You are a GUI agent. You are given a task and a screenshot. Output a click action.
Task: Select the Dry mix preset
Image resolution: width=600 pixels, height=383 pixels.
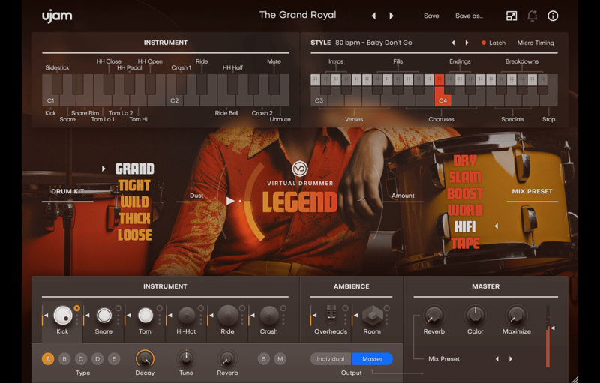(x=465, y=161)
